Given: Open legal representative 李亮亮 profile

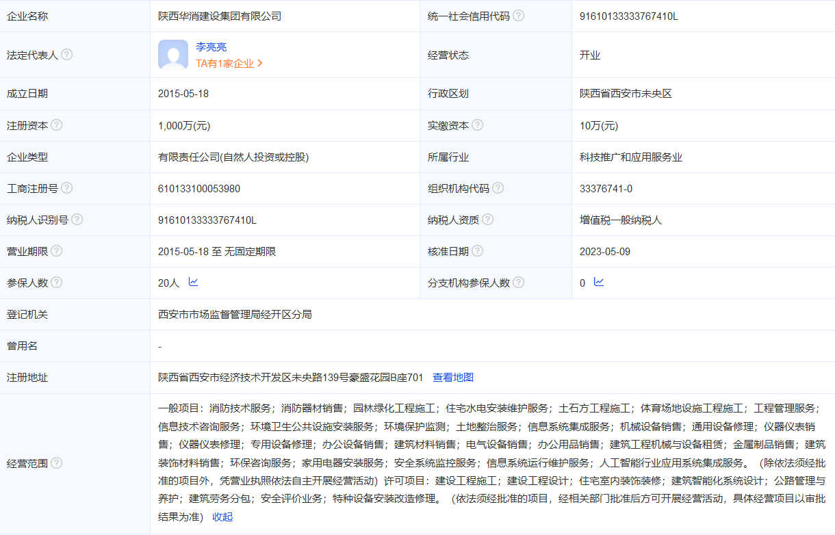Looking at the screenshot, I should click(211, 47).
